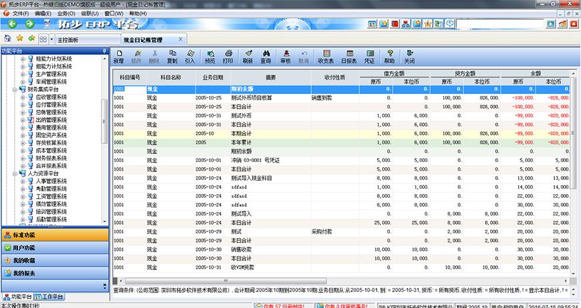The height and width of the screenshot is (308, 581).
Task: Open the 收支表 report
Action: [325, 56]
